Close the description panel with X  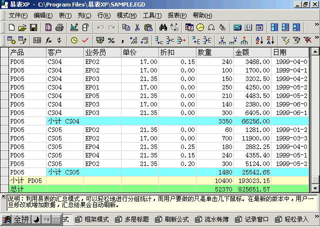point(3,196)
